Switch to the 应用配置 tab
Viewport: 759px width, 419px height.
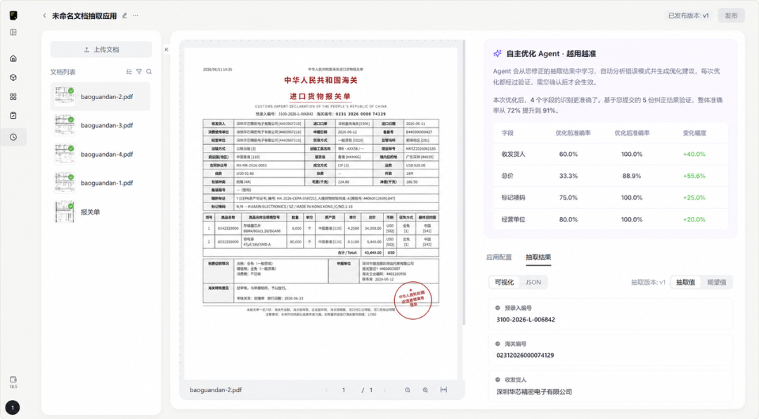499,257
